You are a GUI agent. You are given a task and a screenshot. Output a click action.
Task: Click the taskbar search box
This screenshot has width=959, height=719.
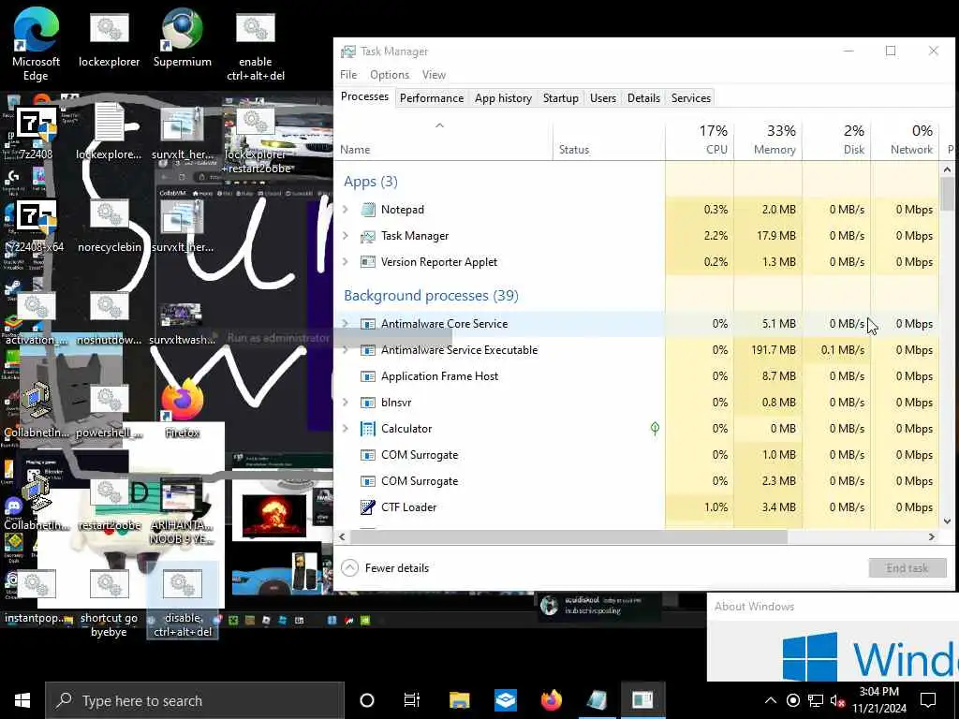195,700
